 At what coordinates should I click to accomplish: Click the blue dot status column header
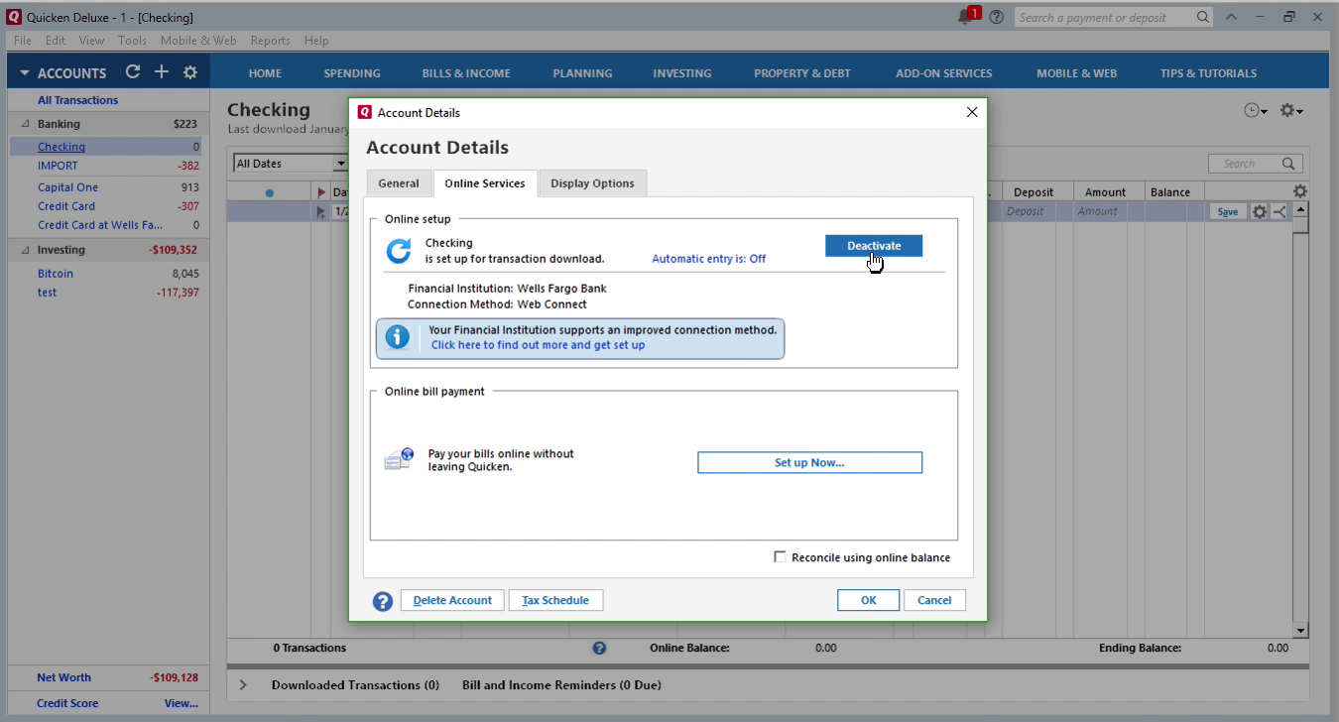click(x=270, y=192)
